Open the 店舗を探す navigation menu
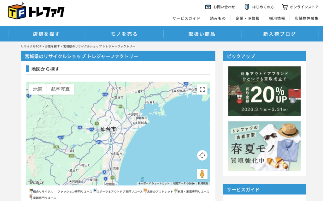323x201 pixels. (46, 34)
